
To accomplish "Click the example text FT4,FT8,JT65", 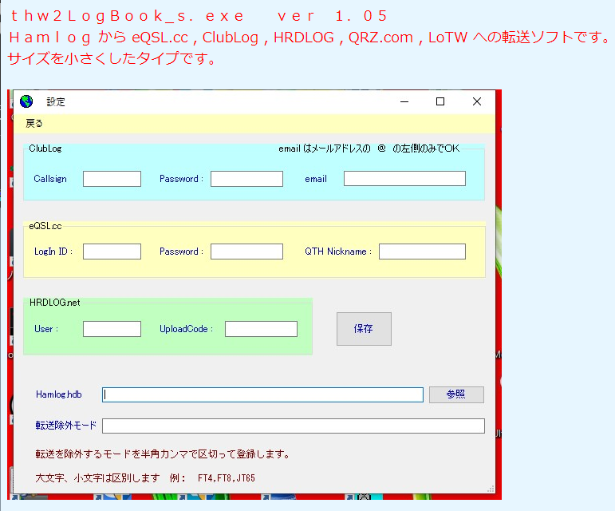I will (227, 478).
